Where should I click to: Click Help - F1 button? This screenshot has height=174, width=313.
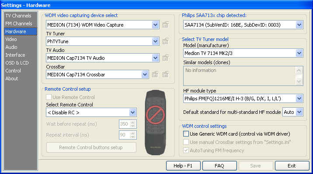click(183, 166)
